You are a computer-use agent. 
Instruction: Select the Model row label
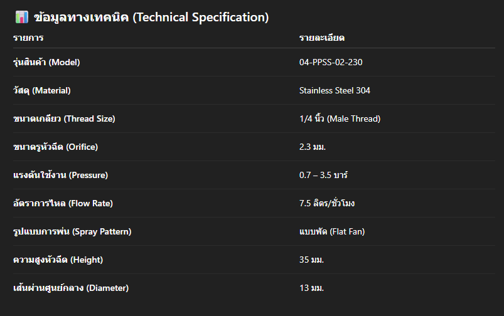tap(46, 62)
